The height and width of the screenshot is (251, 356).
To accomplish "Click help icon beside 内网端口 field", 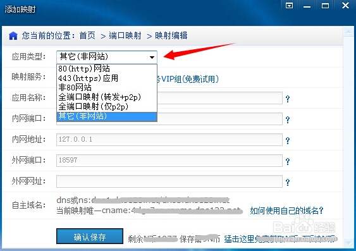I will click(x=288, y=119).
